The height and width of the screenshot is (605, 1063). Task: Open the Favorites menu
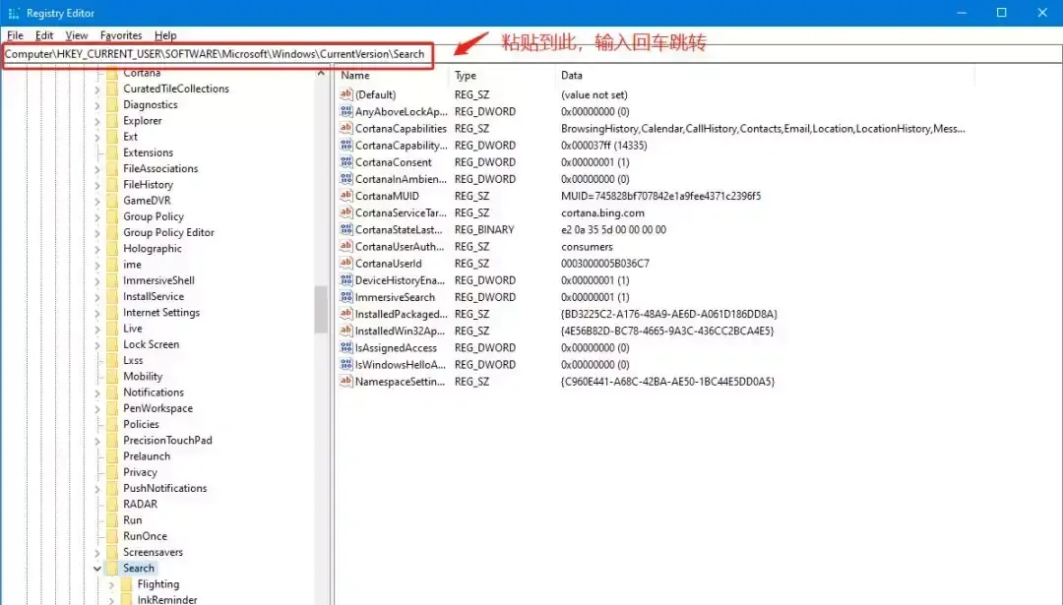click(121, 35)
